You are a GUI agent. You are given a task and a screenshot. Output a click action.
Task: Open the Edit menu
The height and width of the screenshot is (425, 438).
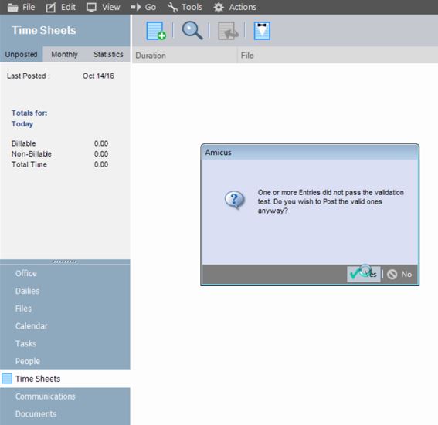click(x=60, y=7)
